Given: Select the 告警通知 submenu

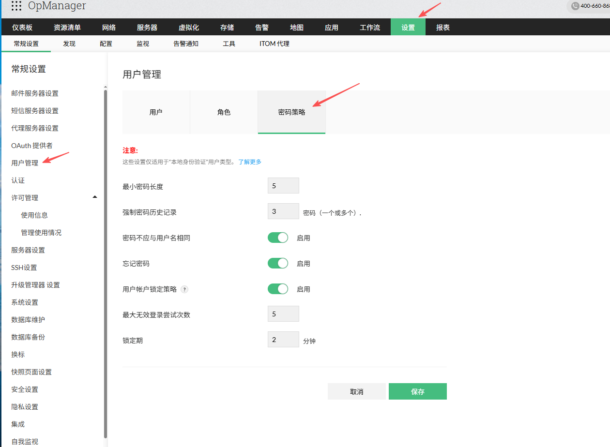Looking at the screenshot, I should [186, 44].
